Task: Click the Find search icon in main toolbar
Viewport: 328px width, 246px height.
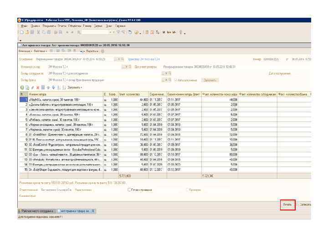Action: point(79,32)
